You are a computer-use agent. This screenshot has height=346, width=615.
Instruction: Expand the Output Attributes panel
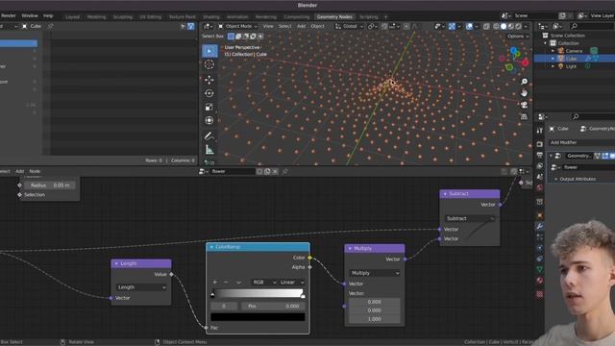578,179
